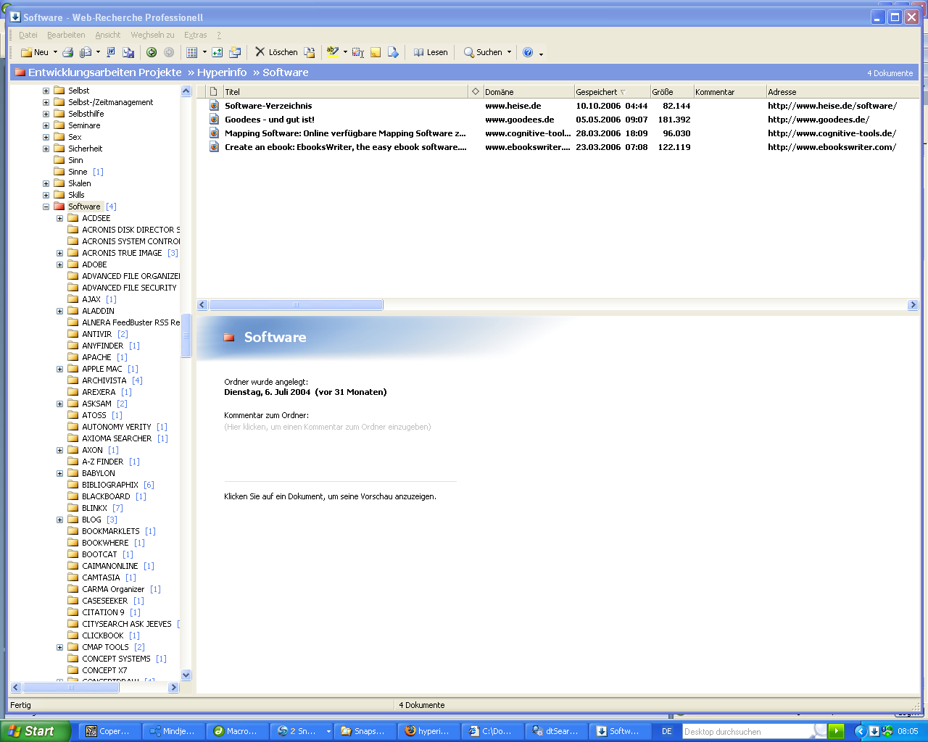This screenshot has width=928, height=742.
Task: Open the Extras menu
Action: (x=195, y=35)
